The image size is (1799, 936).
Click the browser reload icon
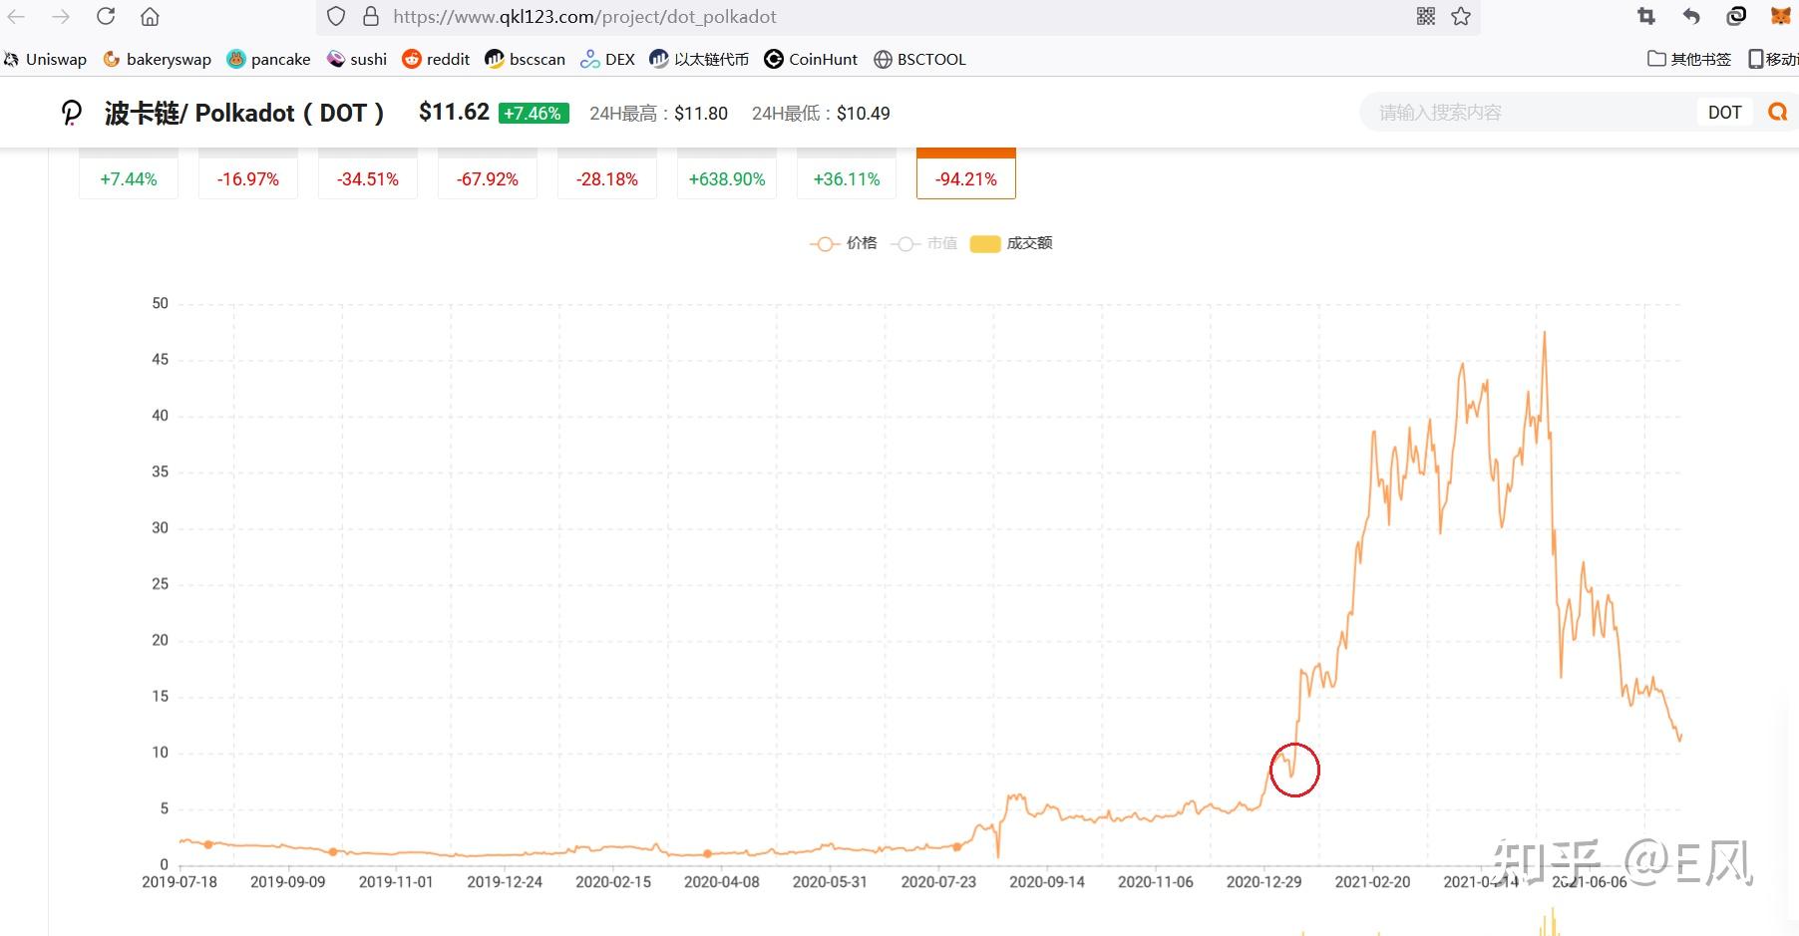coord(106,17)
